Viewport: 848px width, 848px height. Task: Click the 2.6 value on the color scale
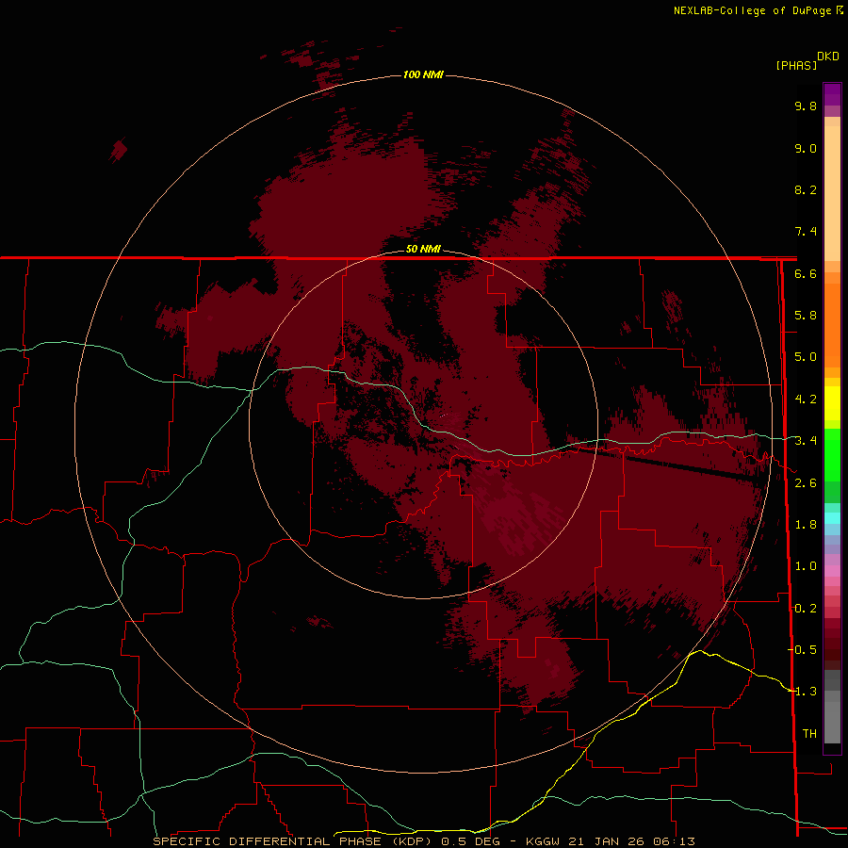point(806,482)
